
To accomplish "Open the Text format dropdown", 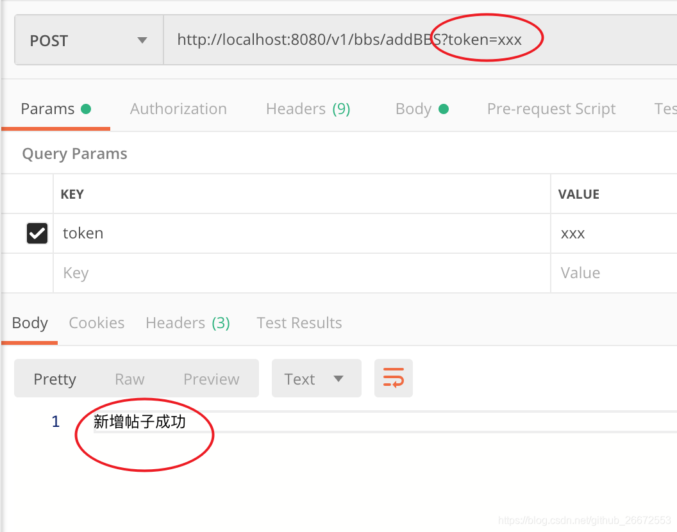I will pyautogui.click(x=316, y=378).
